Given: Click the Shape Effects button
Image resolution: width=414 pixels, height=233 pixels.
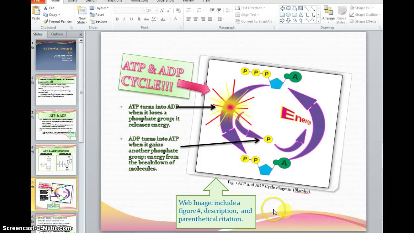Looking at the screenshot, I should pyautogui.click(x=364, y=21).
